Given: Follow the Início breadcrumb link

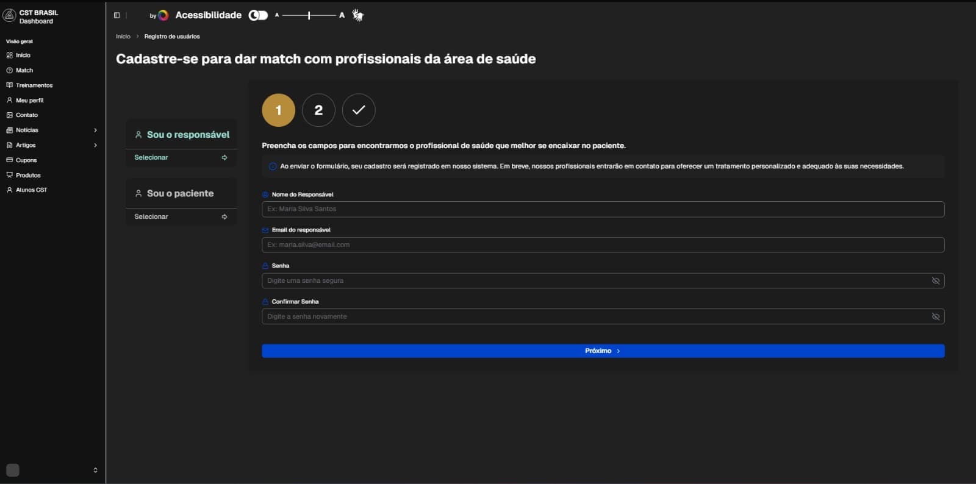Looking at the screenshot, I should pyautogui.click(x=123, y=37).
